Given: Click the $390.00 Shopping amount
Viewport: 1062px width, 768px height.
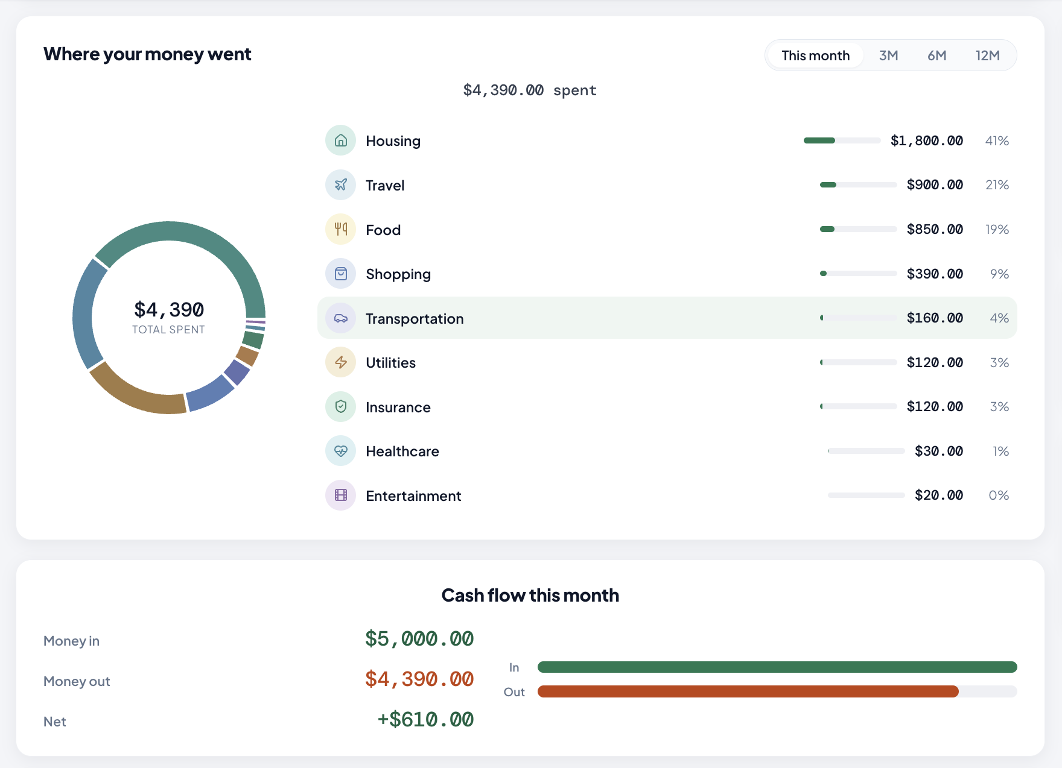Looking at the screenshot, I should 935,274.
